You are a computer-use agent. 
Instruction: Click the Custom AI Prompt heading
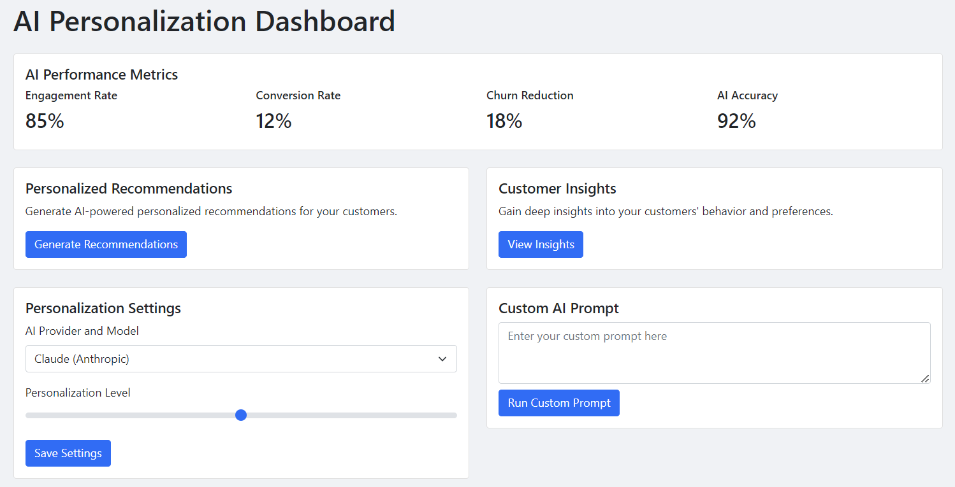(x=558, y=308)
